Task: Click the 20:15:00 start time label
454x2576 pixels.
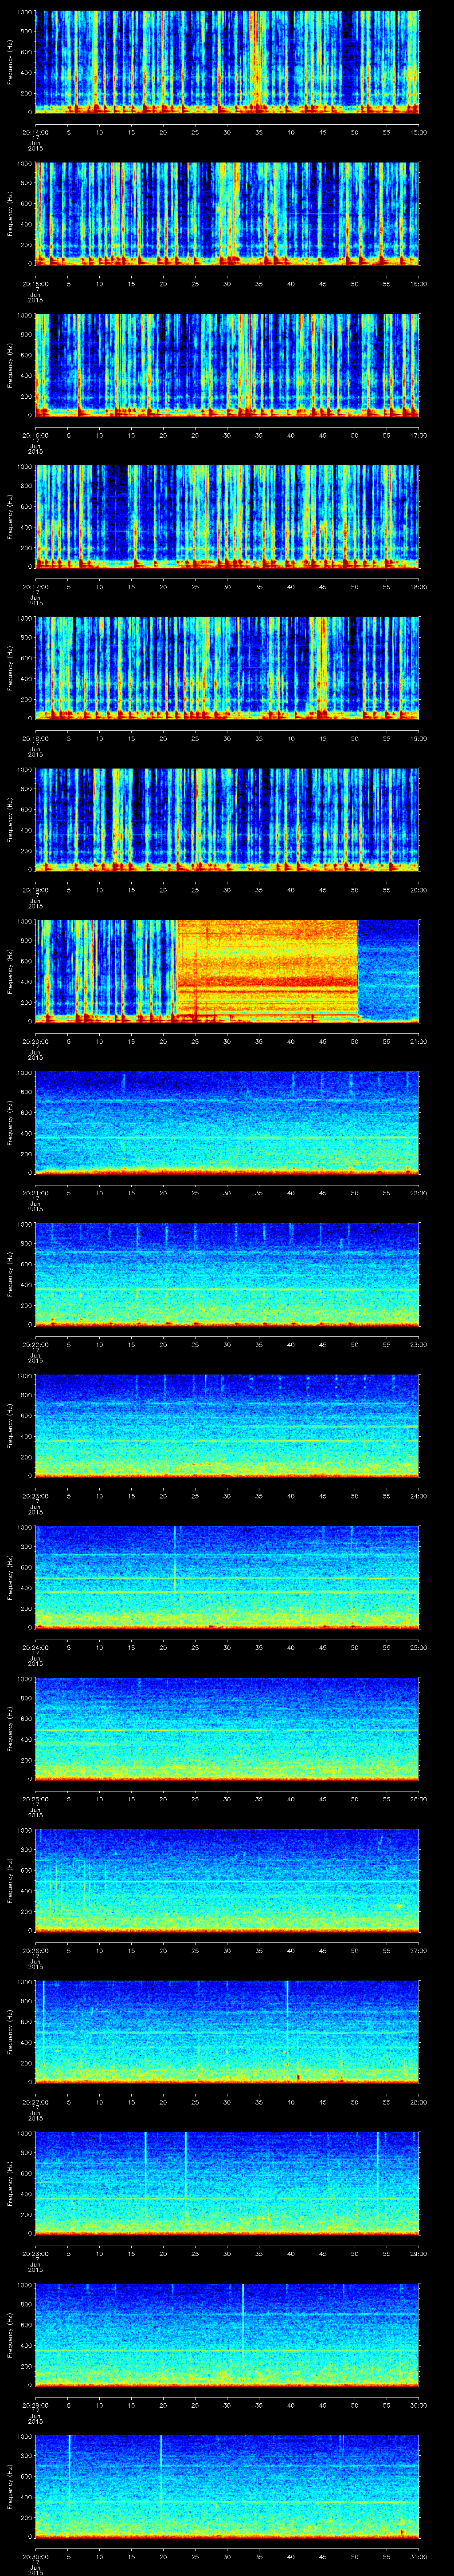Action: [x=36, y=284]
